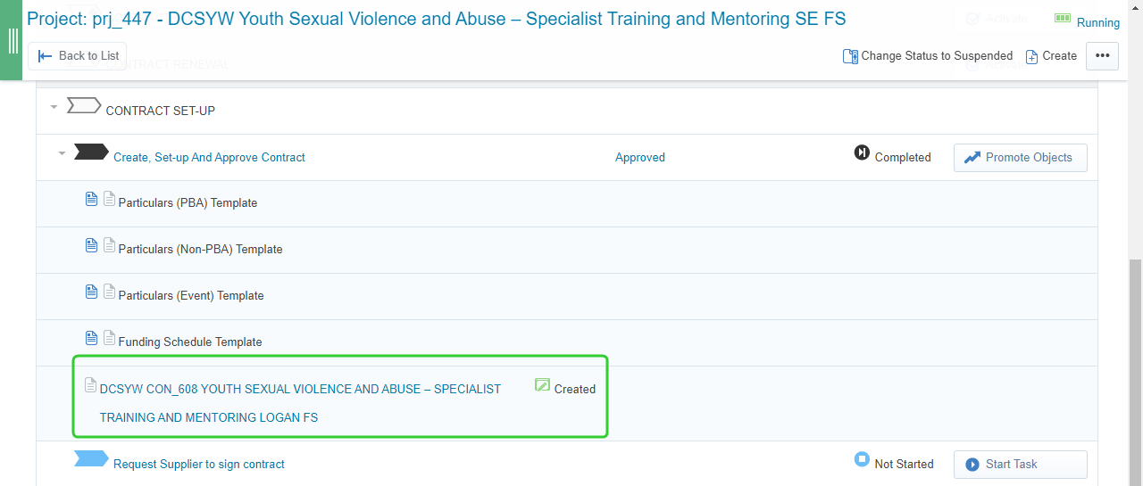Click the green sidebar handle icon
Screen dimensions: 1143x486
[13, 41]
